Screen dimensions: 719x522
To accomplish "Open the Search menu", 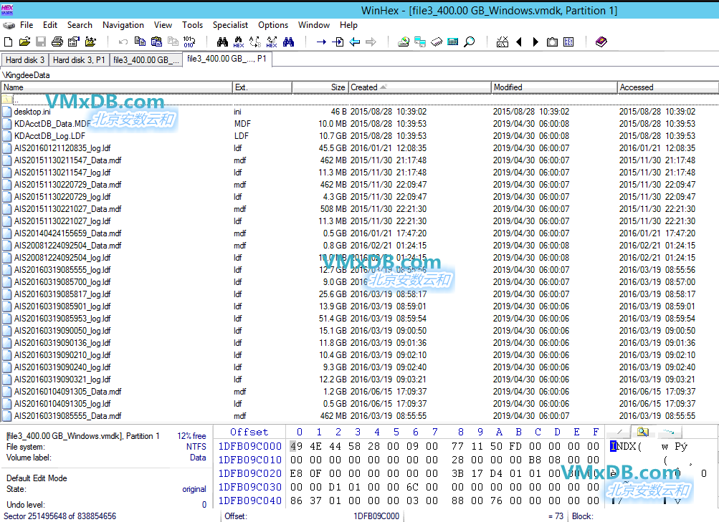I will tap(80, 25).
